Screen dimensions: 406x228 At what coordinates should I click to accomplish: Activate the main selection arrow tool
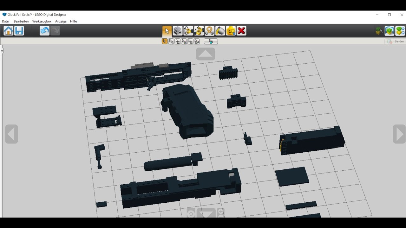pos(167,31)
